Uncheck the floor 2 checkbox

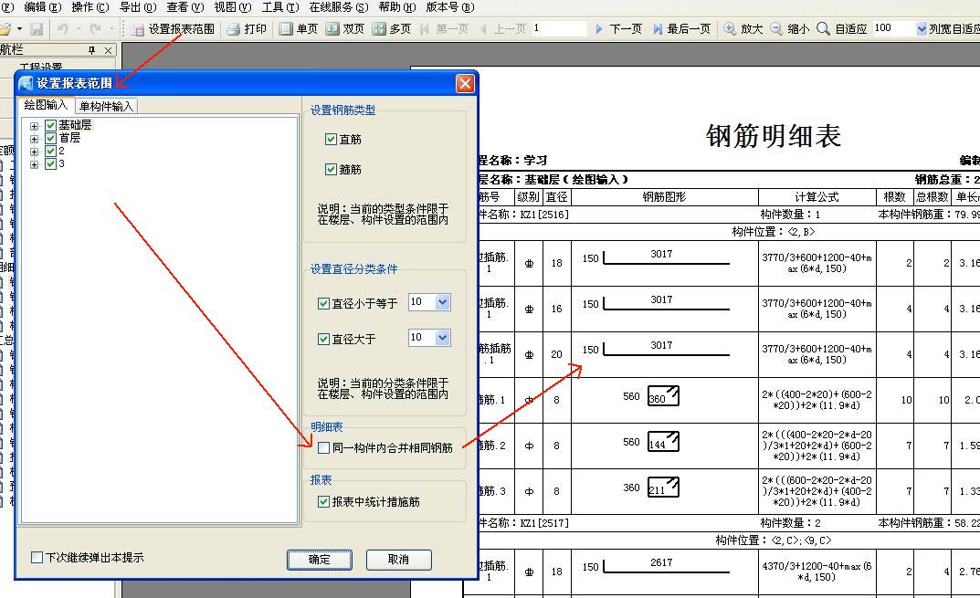click(x=50, y=152)
